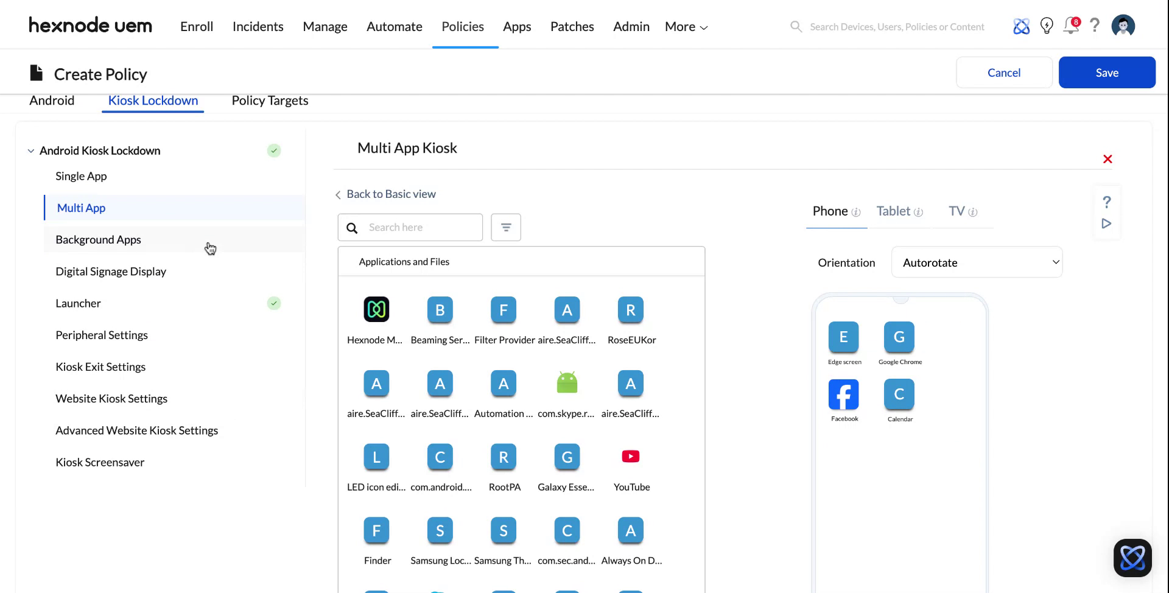The image size is (1169, 593).
Task: Select the RootPA app icon
Action: (x=503, y=457)
